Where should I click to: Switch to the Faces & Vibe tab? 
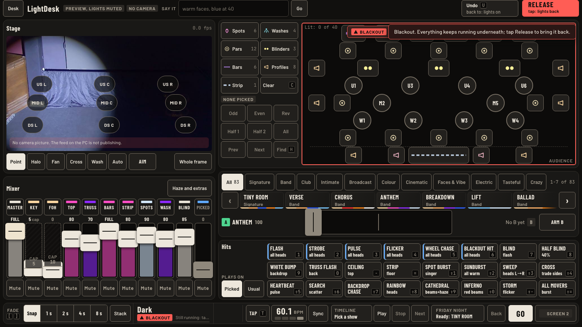tap(452, 182)
